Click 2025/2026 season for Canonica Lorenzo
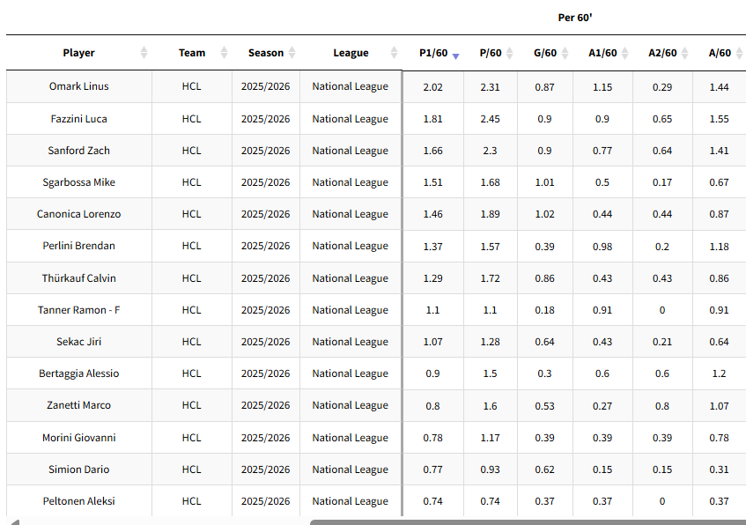This screenshot has width=746, height=525. 265,214
